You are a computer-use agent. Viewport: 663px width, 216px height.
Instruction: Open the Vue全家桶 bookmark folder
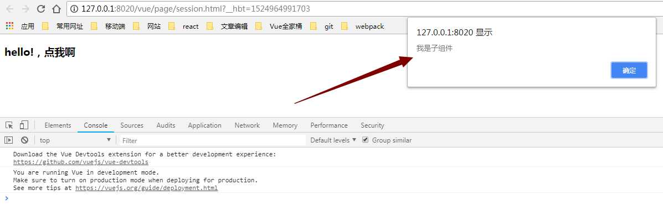279,26
